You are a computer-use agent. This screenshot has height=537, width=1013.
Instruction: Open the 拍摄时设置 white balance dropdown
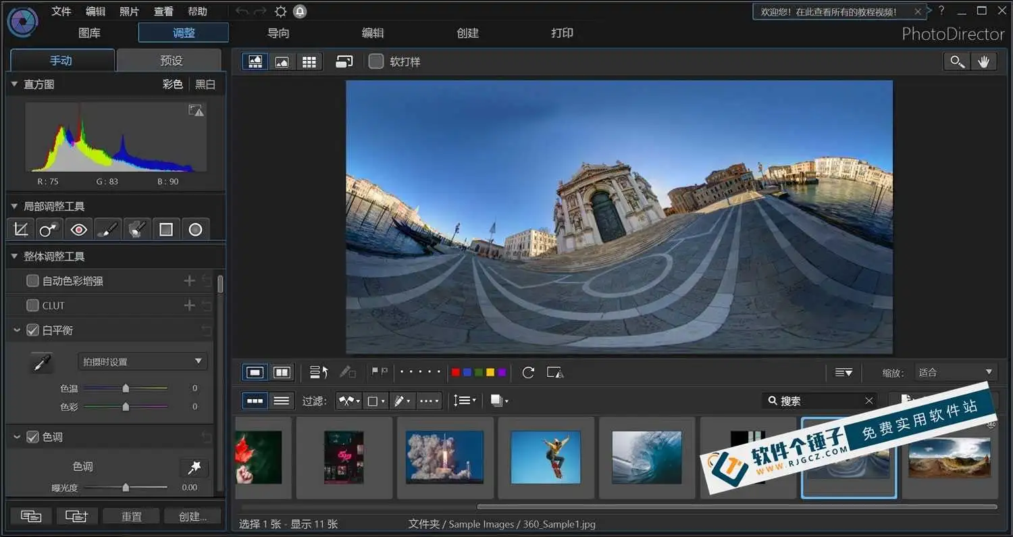(x=142, y=361)
